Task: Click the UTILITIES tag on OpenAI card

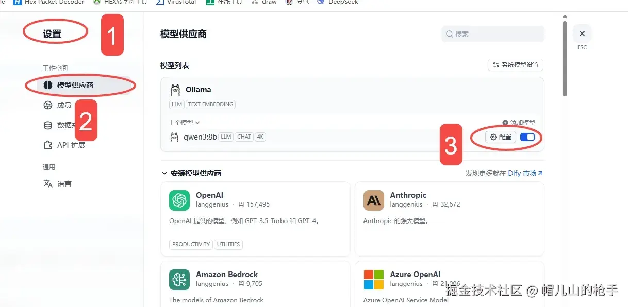Action: click(228, 244)
